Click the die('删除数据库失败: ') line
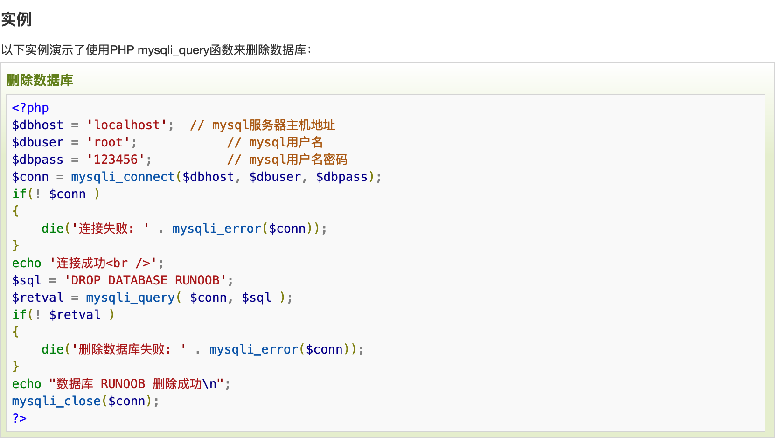Viewport: 779px width, 444px height. tap(203, 349)
